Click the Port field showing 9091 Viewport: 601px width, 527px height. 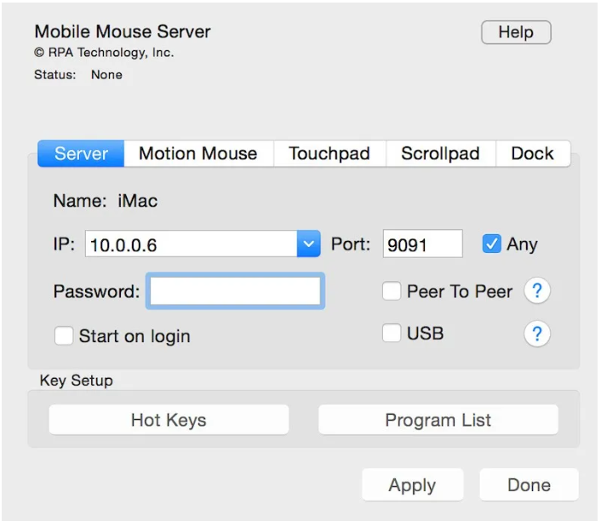[423, 243]
